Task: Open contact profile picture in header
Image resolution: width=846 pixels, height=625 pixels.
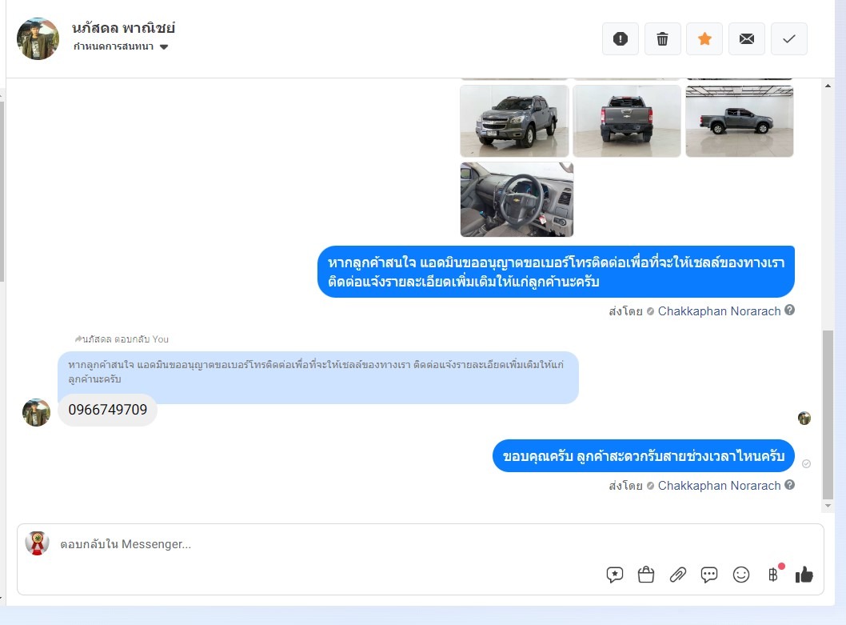Action: coord(38,39)
